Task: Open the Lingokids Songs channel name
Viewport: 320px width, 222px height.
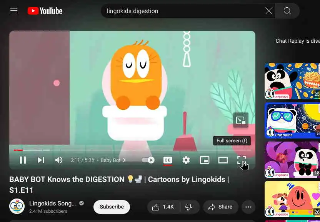Action: pos(52,204)
